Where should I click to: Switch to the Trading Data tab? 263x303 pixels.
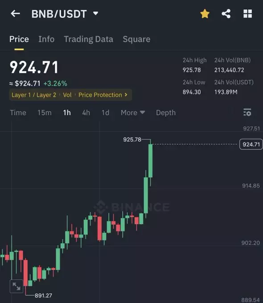89,39
